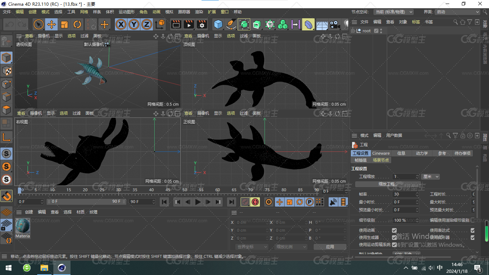
Task: Select the live selection arrow tool
Action: pos(38,24)
